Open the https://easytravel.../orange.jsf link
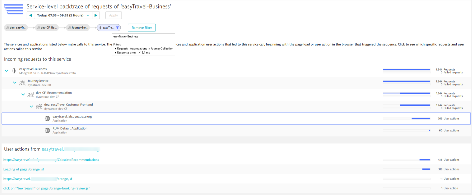This screenshot has height=195, width=472. click(38, 179)
